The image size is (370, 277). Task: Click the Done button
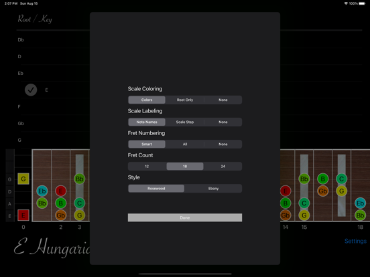pyautogui.click(x=185, y=217)
